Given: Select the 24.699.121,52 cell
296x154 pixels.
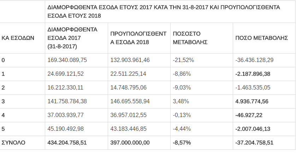Looking at the screenshot, I should [65, 74].
